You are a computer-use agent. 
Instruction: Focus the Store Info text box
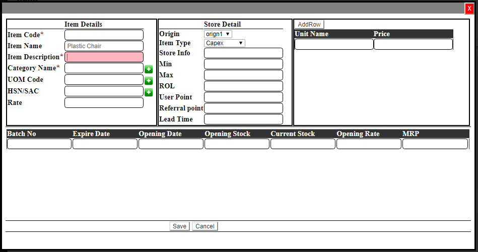[243, 53]
